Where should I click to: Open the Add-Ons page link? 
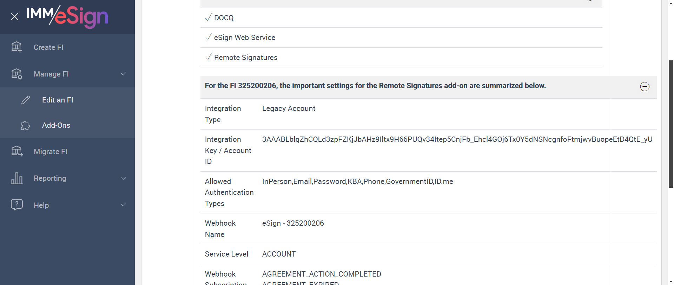[x=56, y=125]
